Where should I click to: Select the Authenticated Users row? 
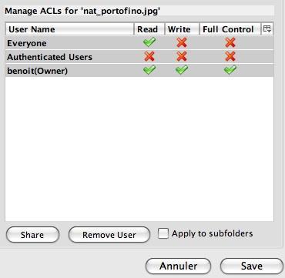coord(139,57)
